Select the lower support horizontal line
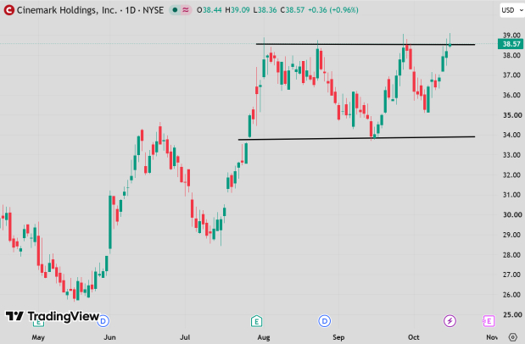Screen dimensions: 525x344 pyautogui.click(x=356, y=138)
